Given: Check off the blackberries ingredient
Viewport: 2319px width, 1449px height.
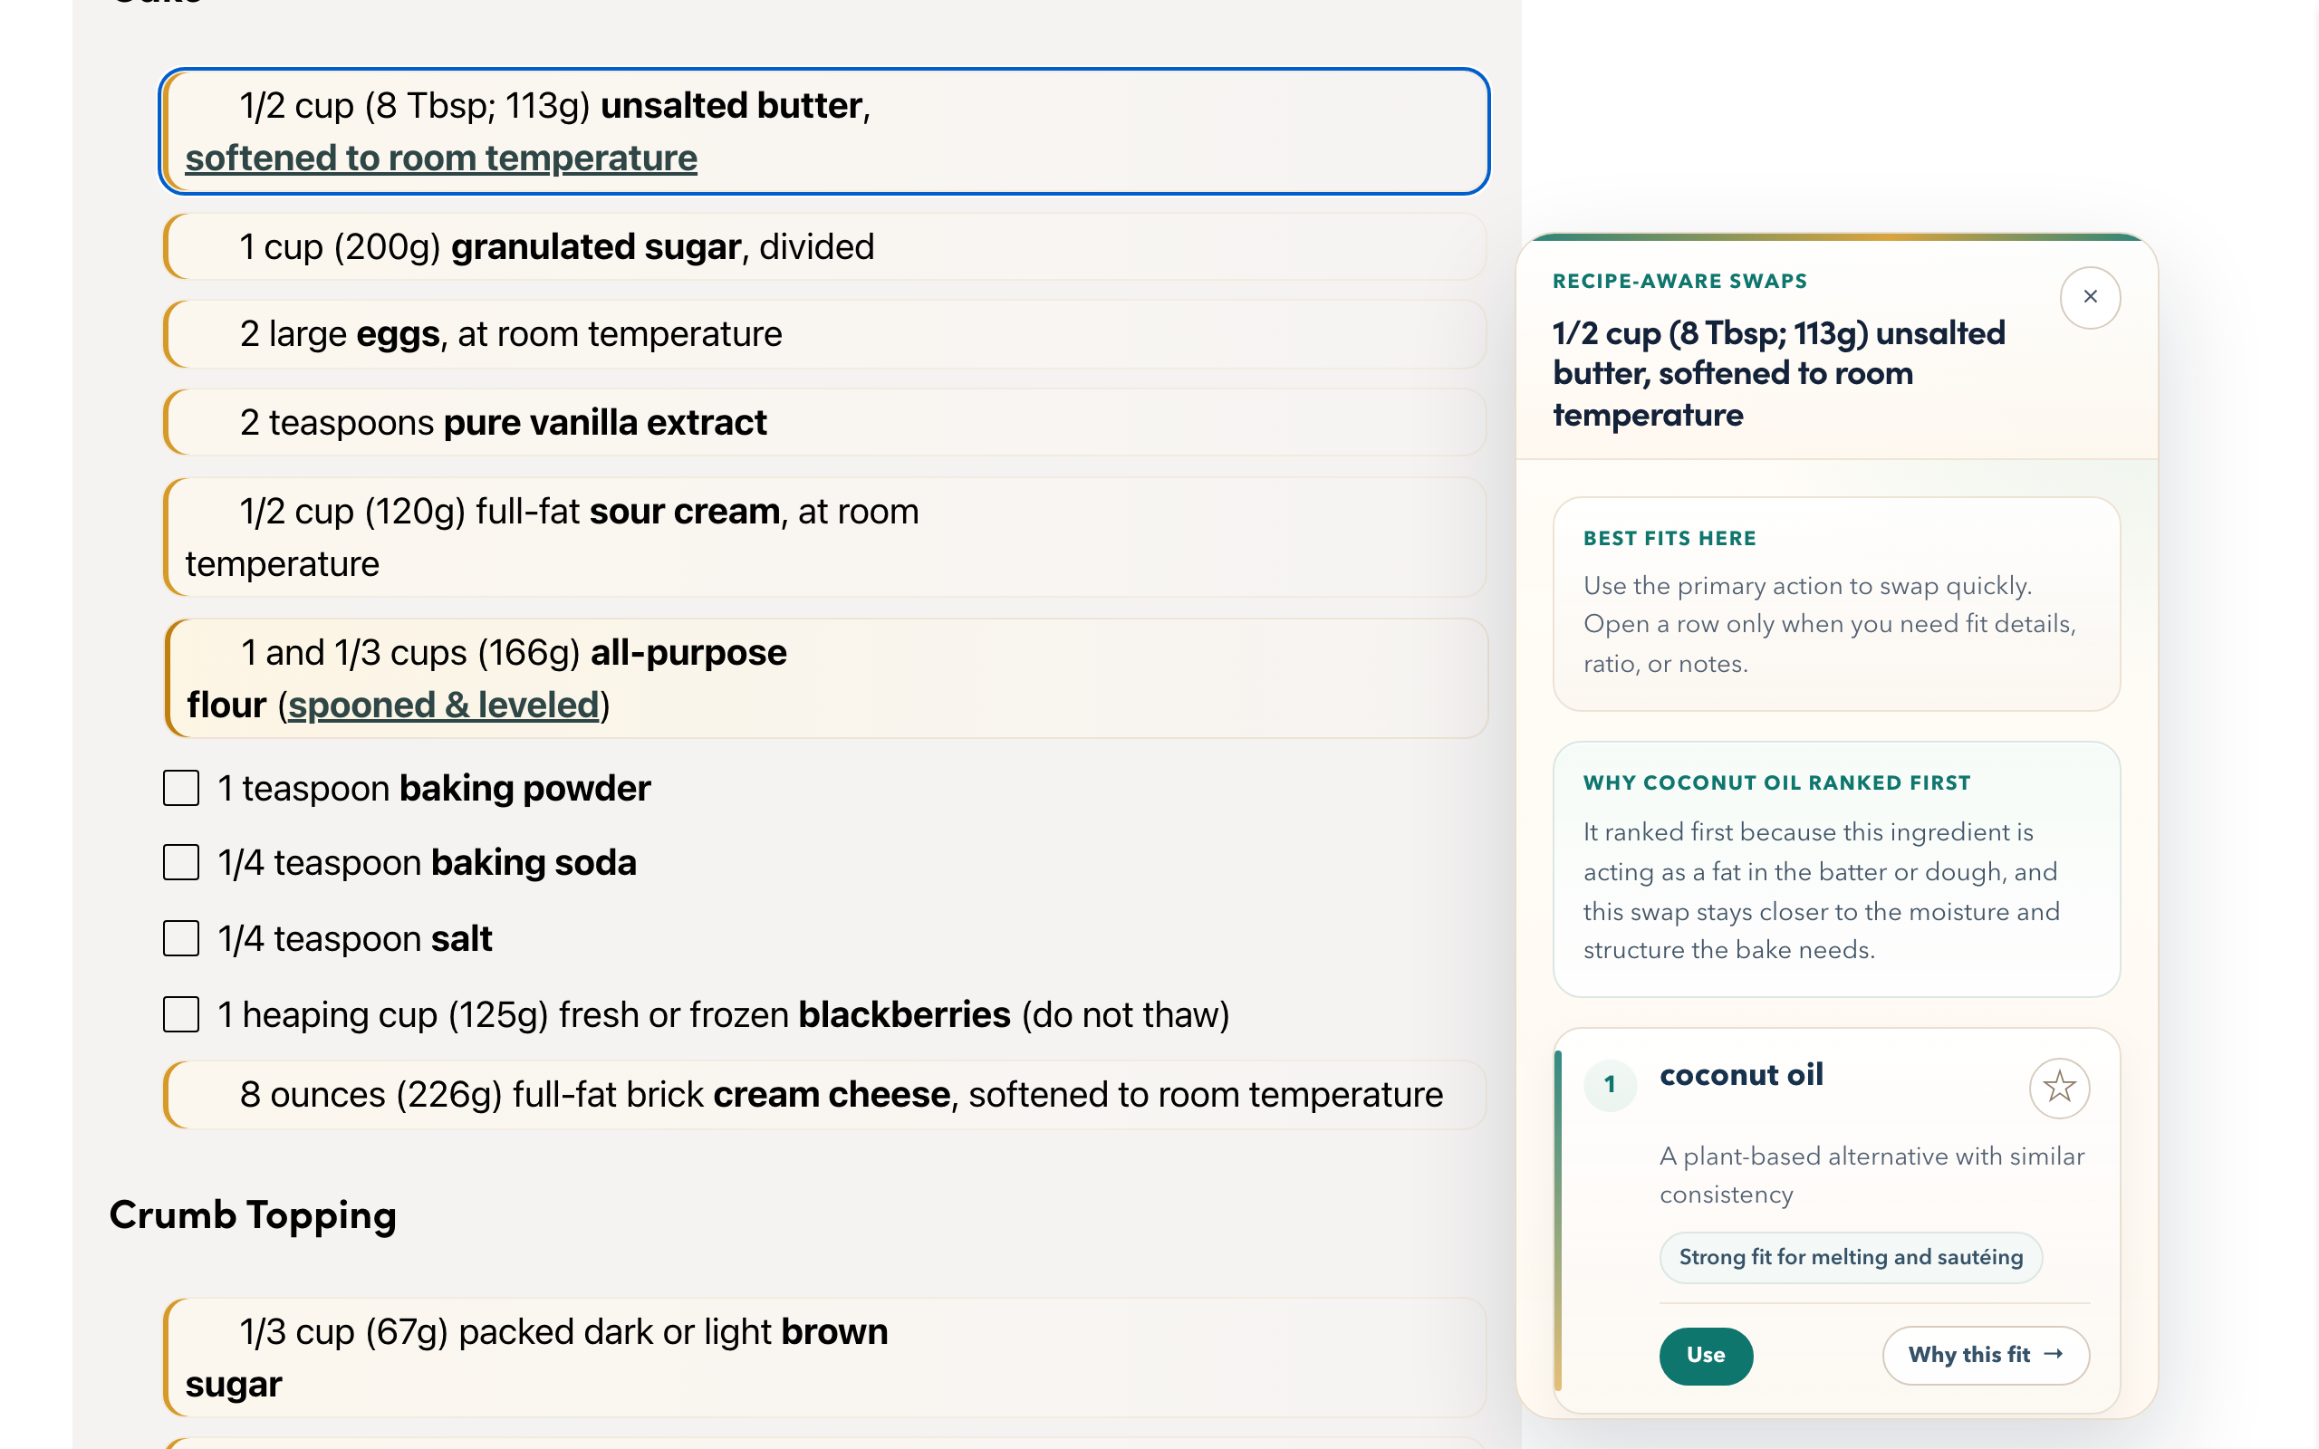Looking at the screenshot, I should tap(179, 1015).
